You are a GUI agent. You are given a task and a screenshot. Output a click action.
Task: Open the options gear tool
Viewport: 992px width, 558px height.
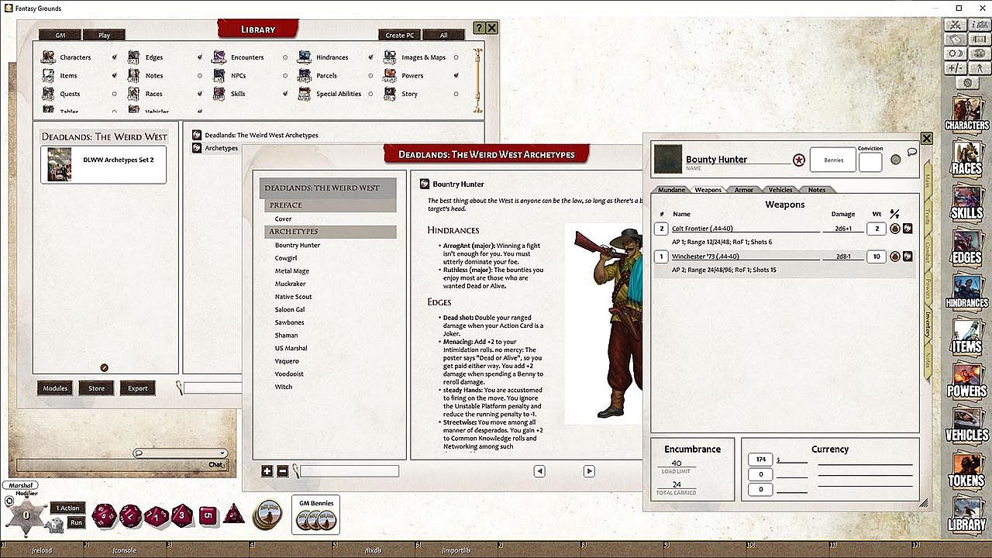point(967,82)
